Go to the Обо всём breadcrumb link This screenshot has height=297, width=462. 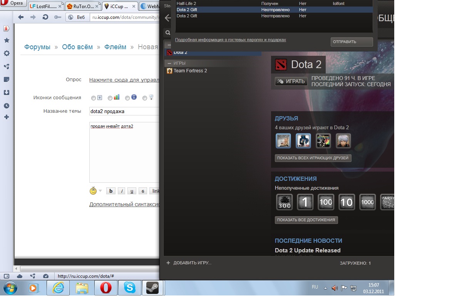(x=77, y=47)
